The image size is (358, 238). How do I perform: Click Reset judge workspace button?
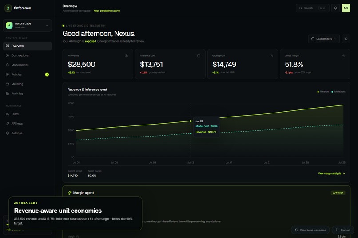tap(310, 230)
